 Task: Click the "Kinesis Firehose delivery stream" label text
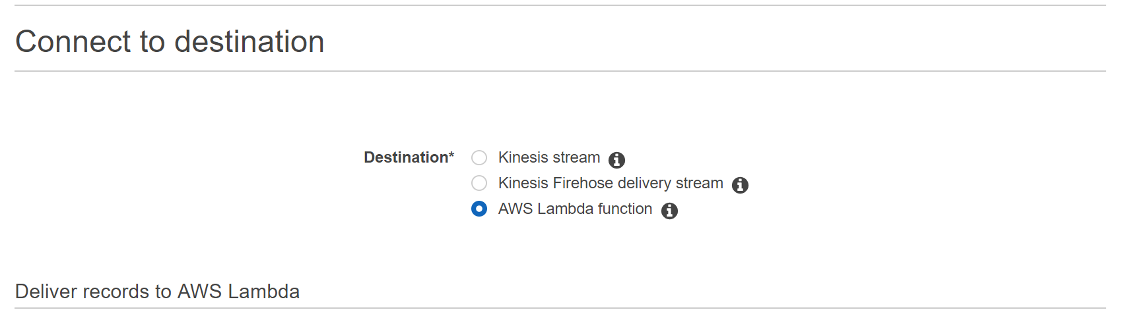tap(611, 183)
